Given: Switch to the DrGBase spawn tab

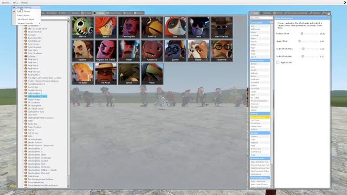Looking at the screenshot, I should point(99,13).
